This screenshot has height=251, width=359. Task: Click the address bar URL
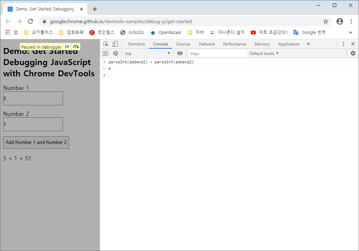click(121, 21)
